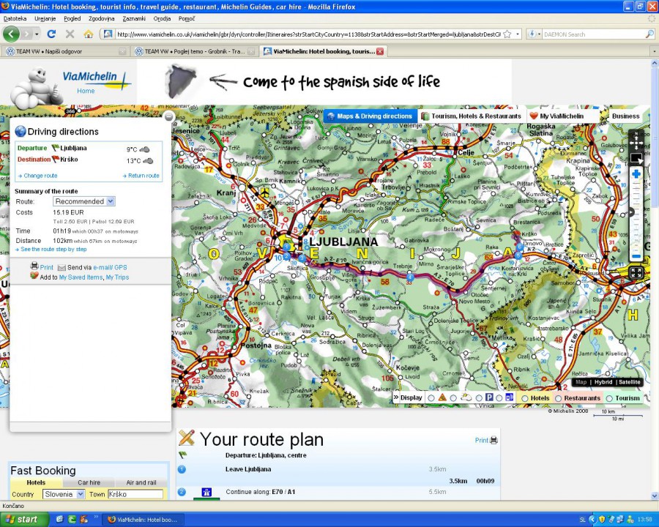Open the Zgodovina menu

pyautogui.click(x=101, y=18)
